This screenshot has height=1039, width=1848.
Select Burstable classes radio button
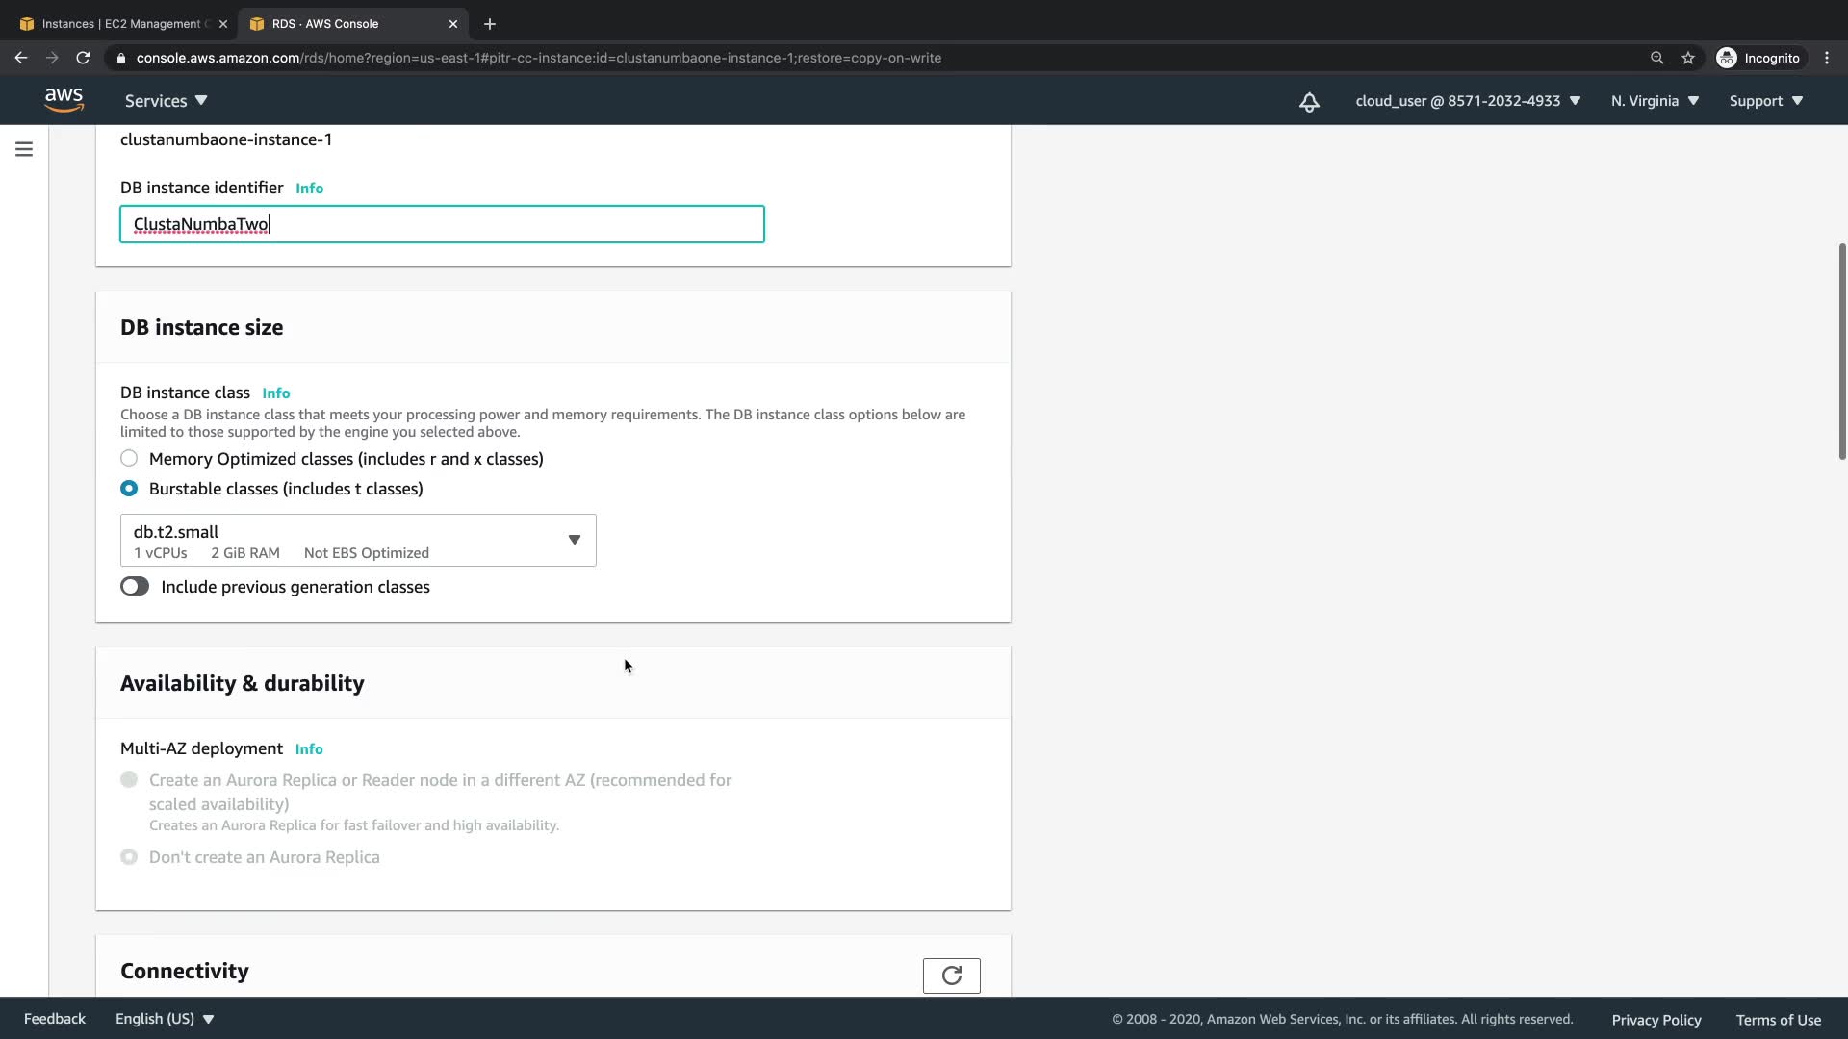(x=129, y=489)
